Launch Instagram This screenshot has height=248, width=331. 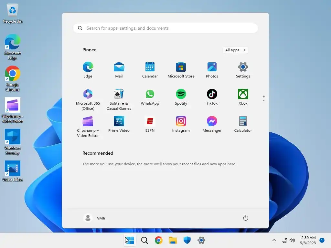tap(181, 124)
